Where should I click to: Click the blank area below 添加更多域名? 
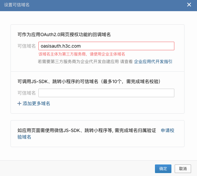[98, 110]
